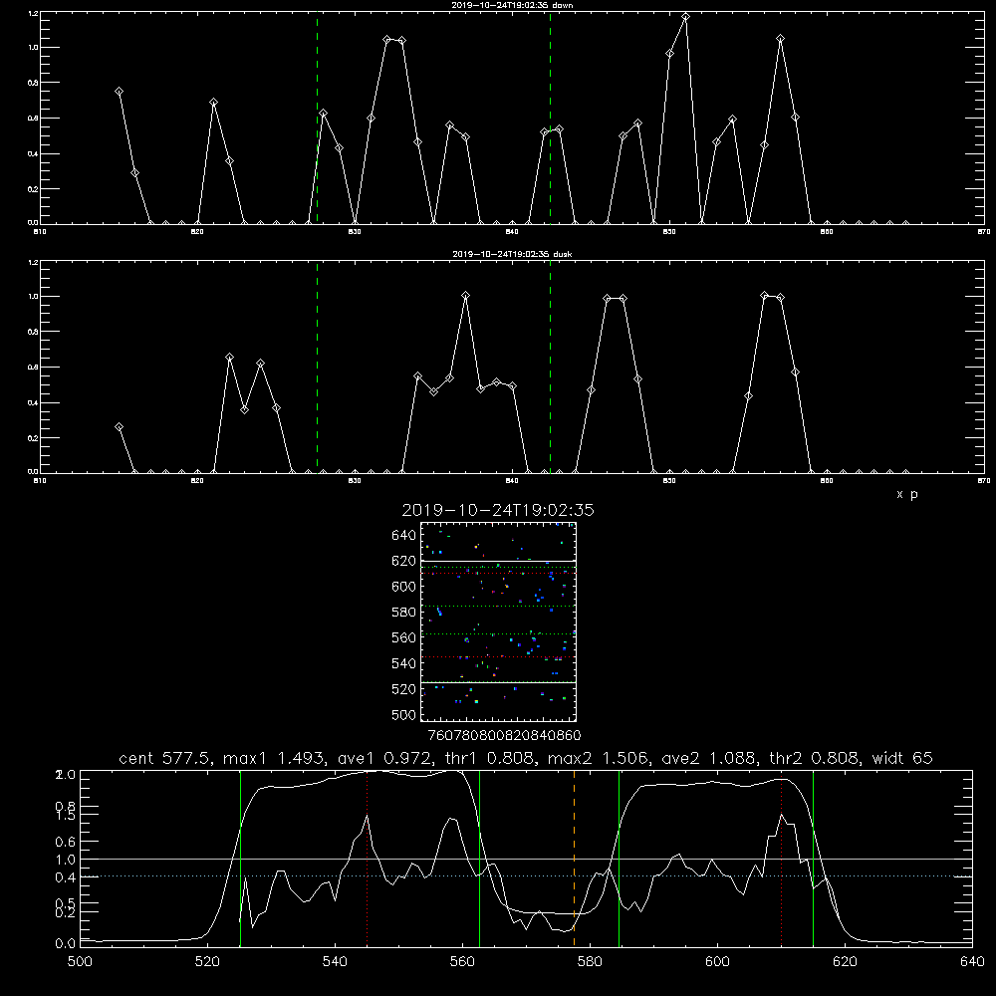
Task: Click the first diamond data point in dawn plot
Action: pyautogui.click(x=119, y=92)
